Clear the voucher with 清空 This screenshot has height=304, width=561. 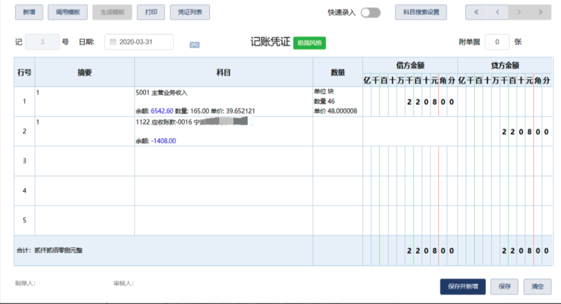[537, 287]
